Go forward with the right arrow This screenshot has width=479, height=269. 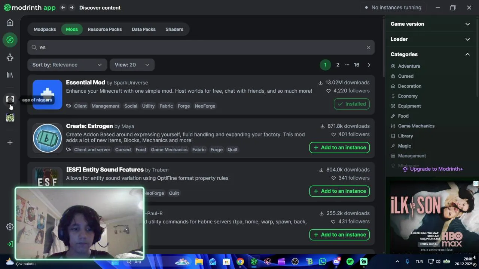click(72, 7)
